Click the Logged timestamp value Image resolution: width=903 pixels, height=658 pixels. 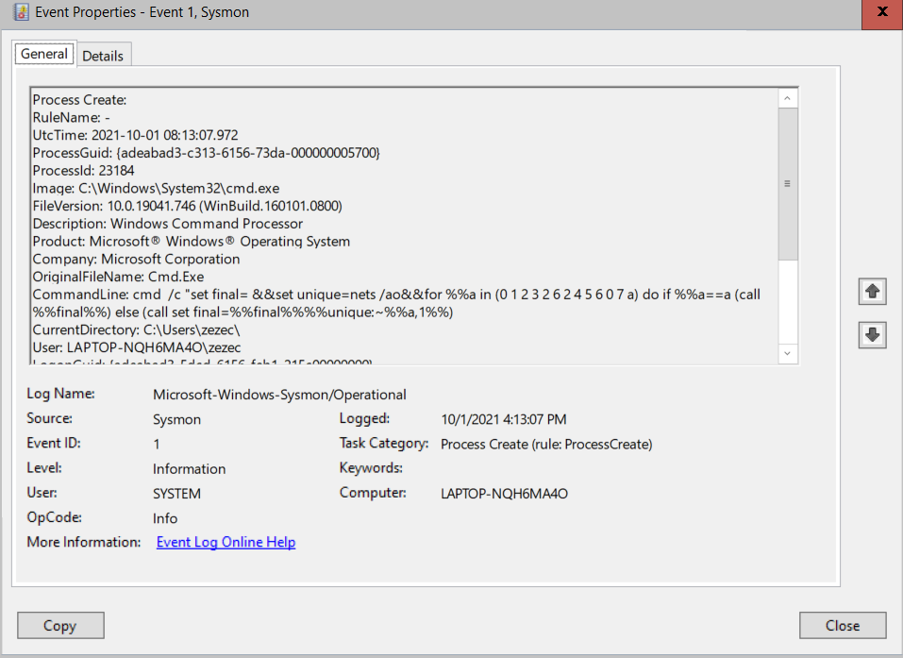[503, 419]
